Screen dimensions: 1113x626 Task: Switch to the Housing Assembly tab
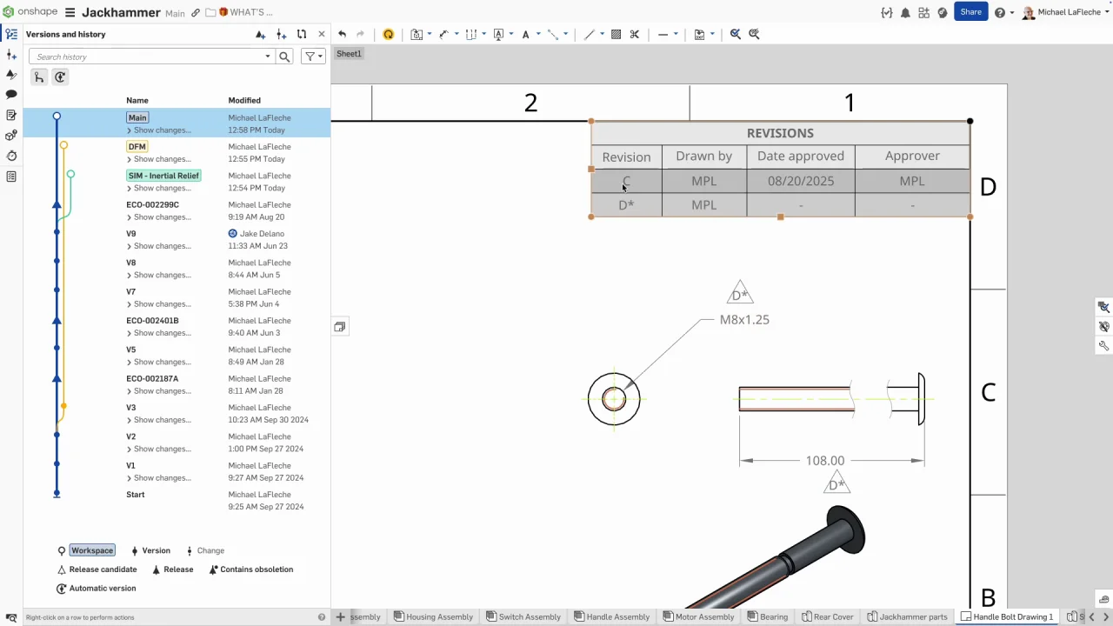pyautogui.click(x=433, y=616)
